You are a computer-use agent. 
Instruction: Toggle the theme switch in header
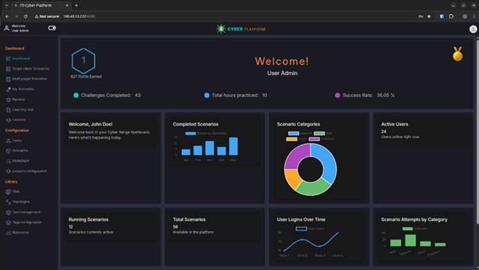pyautogui.click(x=52, y=28)
